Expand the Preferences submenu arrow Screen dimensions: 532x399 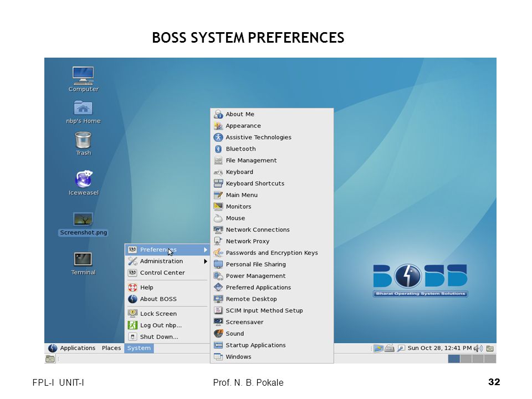[x=205, y=250]
